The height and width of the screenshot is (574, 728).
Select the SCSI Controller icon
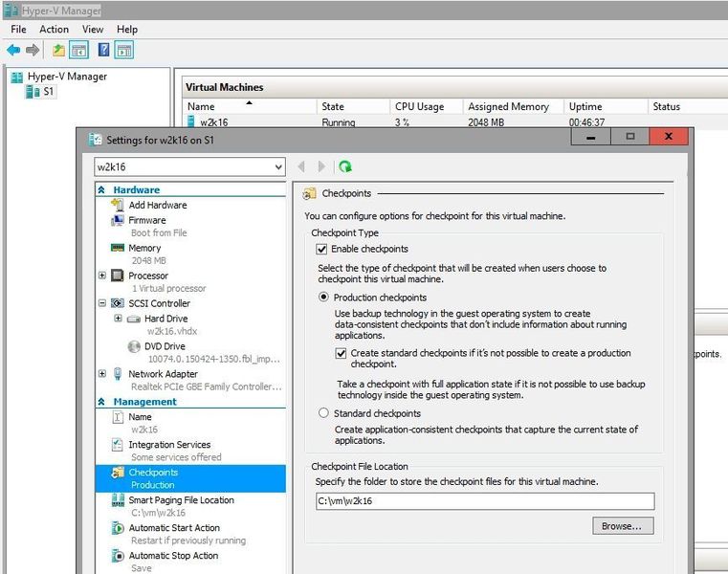118,303
